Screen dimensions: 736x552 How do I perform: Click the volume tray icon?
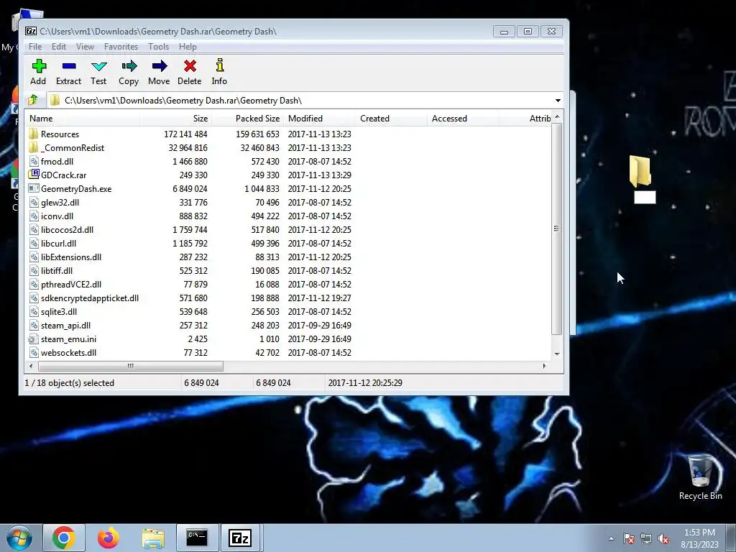(x=663, y=538)
